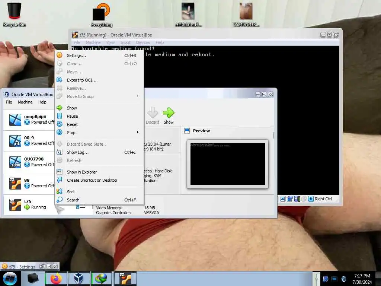Screen dimensions: 381x286
Task: Click the Search magnifier icon in menu
Action: click(x=60, y=200)
